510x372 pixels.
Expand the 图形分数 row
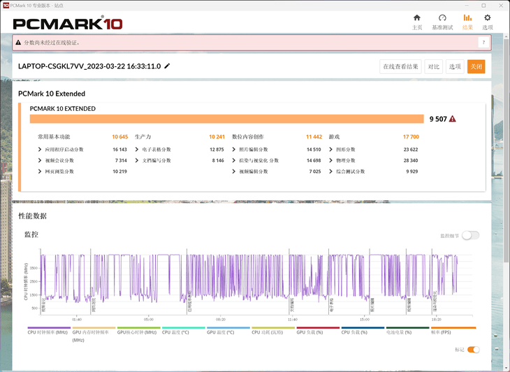332,149
